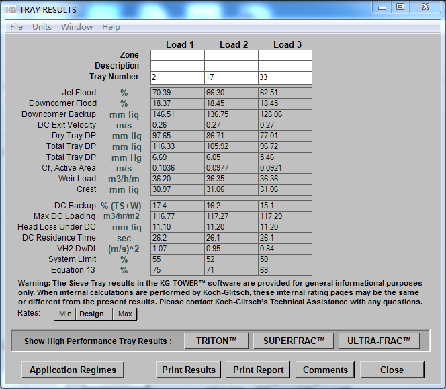Click Cf Active Area value 0.0921
Viewport: 446px width, 389px height.
click(285, 168)
